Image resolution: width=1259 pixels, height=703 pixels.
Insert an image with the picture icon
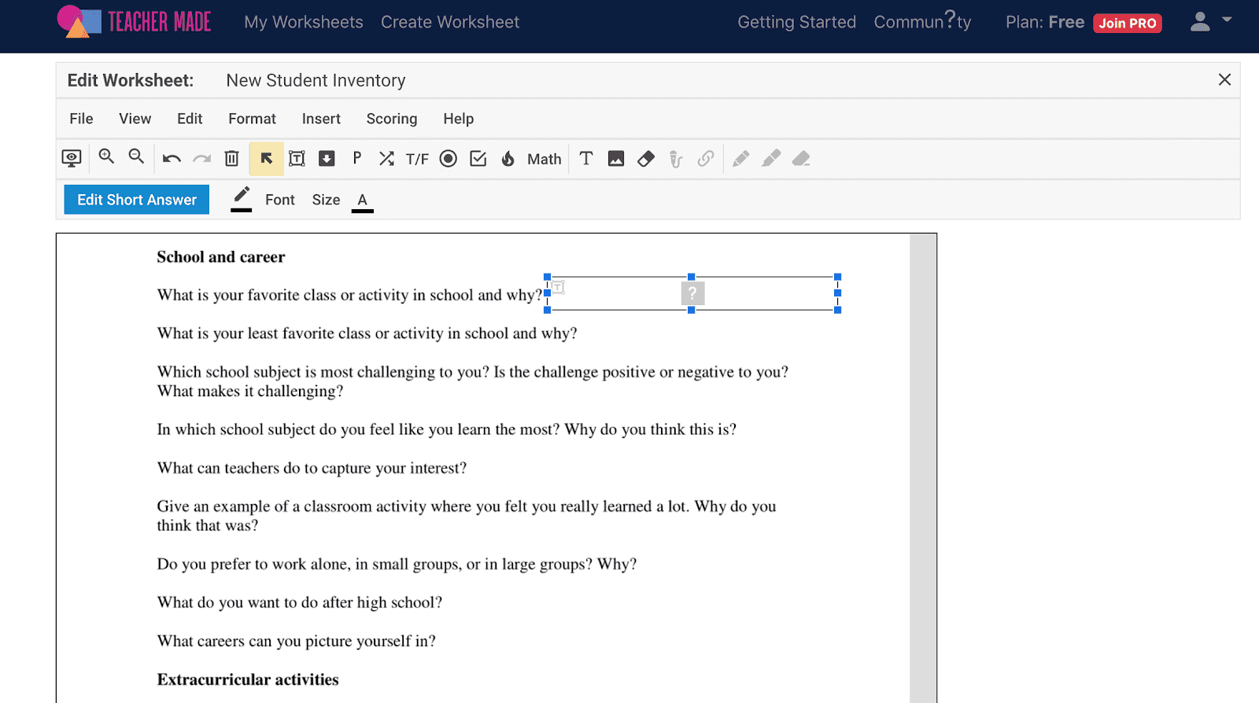616,159
